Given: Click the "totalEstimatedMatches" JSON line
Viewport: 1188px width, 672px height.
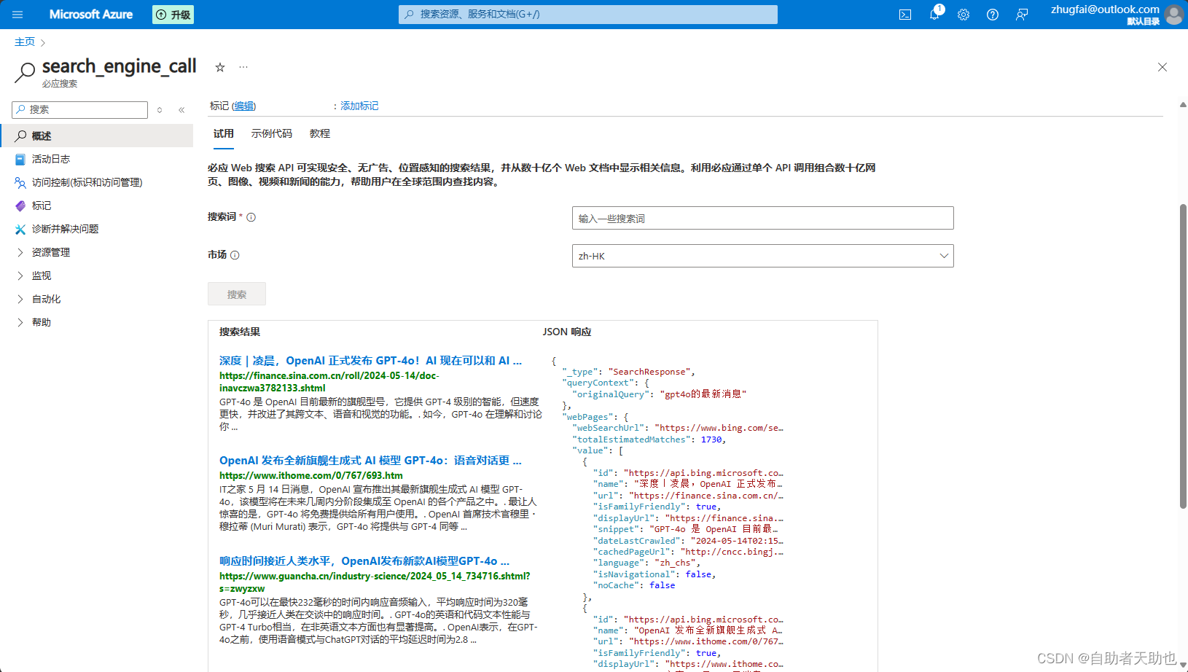Looking at the screenshot, I should click(649, 439).
